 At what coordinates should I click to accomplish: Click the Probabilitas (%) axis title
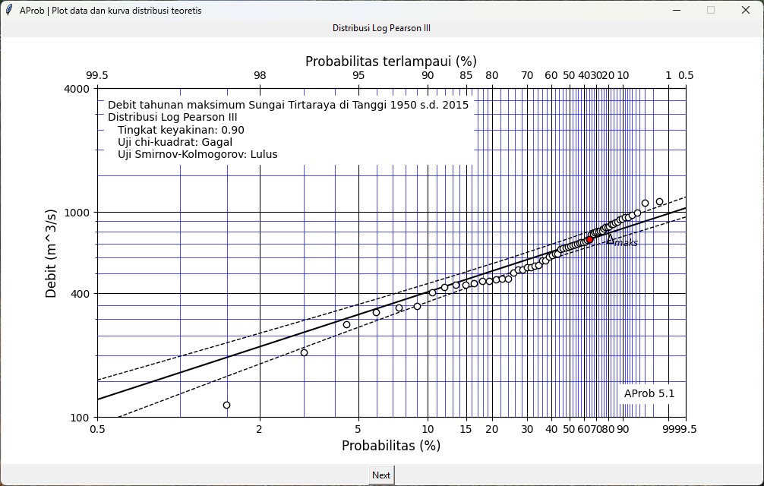pos(390,446)
